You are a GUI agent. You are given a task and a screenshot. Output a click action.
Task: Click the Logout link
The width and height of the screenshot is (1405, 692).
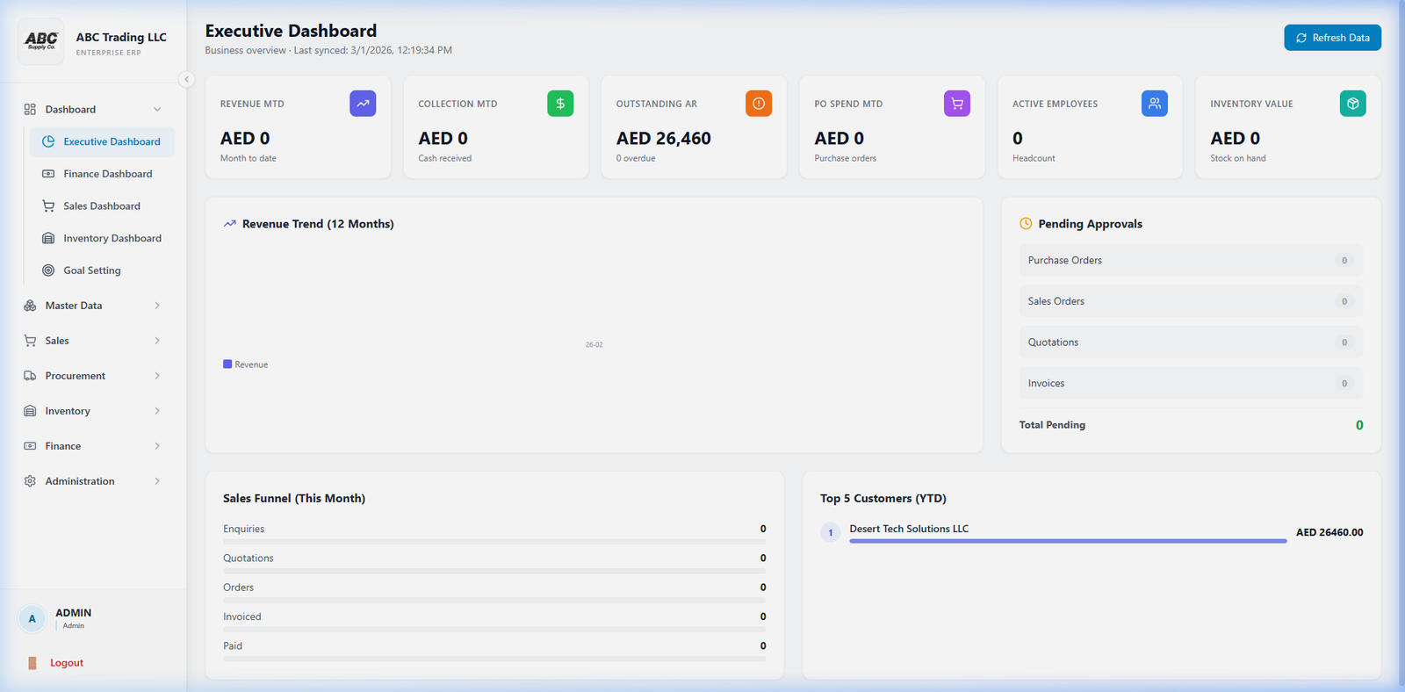[x=67, y=663]
